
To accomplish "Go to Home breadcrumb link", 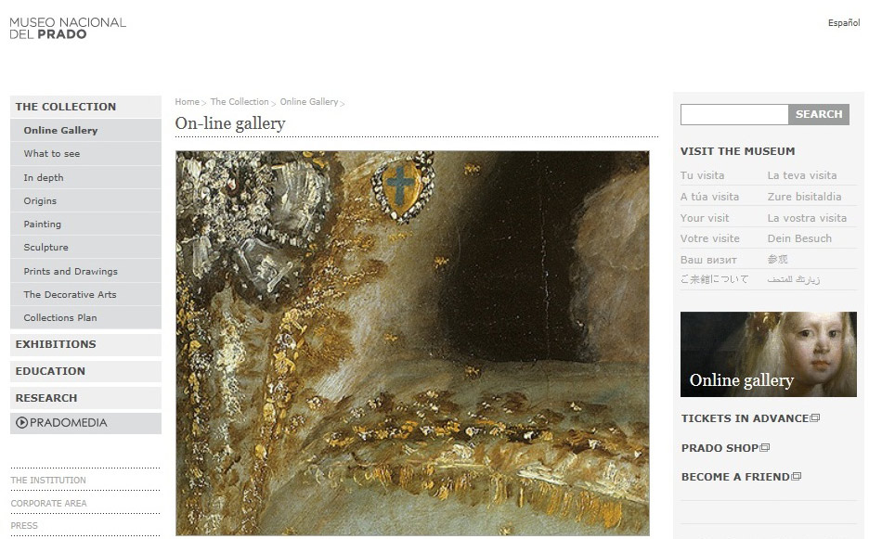I will 187,102.
